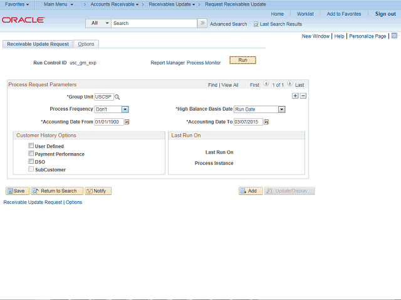This screenshot has height=300, width=401.
Task: Click the page layout icon beside Personalize Page
Action: tap(394, 36)
